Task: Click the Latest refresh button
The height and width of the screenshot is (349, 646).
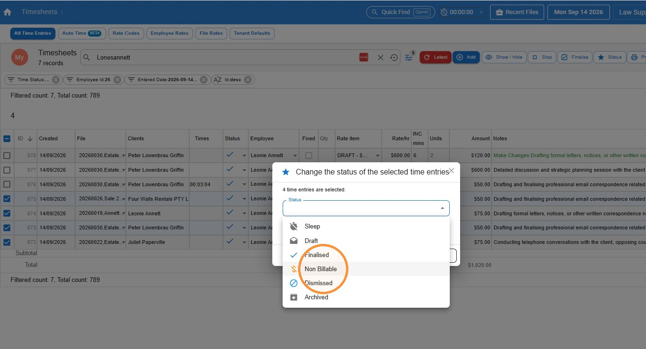Action: pyautogui.click(x=436, y=57)
